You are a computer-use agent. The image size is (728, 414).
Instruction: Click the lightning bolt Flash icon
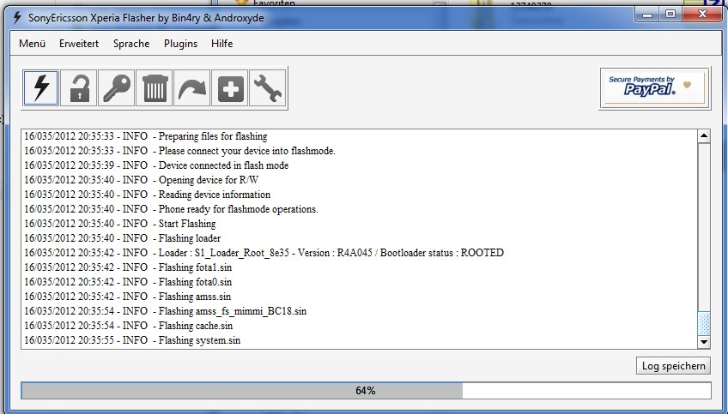coord(41,88)
